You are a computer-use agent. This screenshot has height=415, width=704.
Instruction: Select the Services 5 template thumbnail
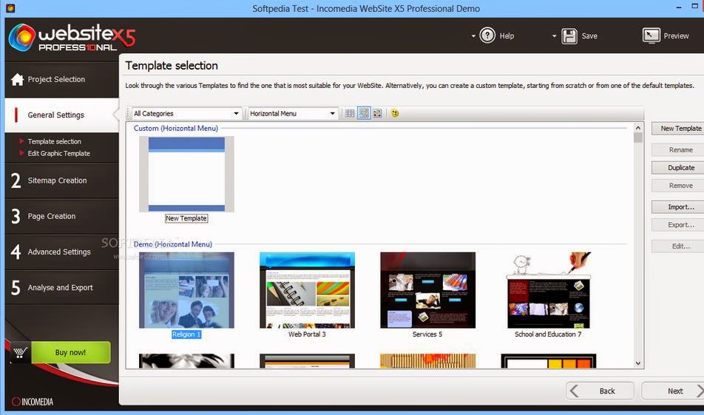[x=428, y=290]
